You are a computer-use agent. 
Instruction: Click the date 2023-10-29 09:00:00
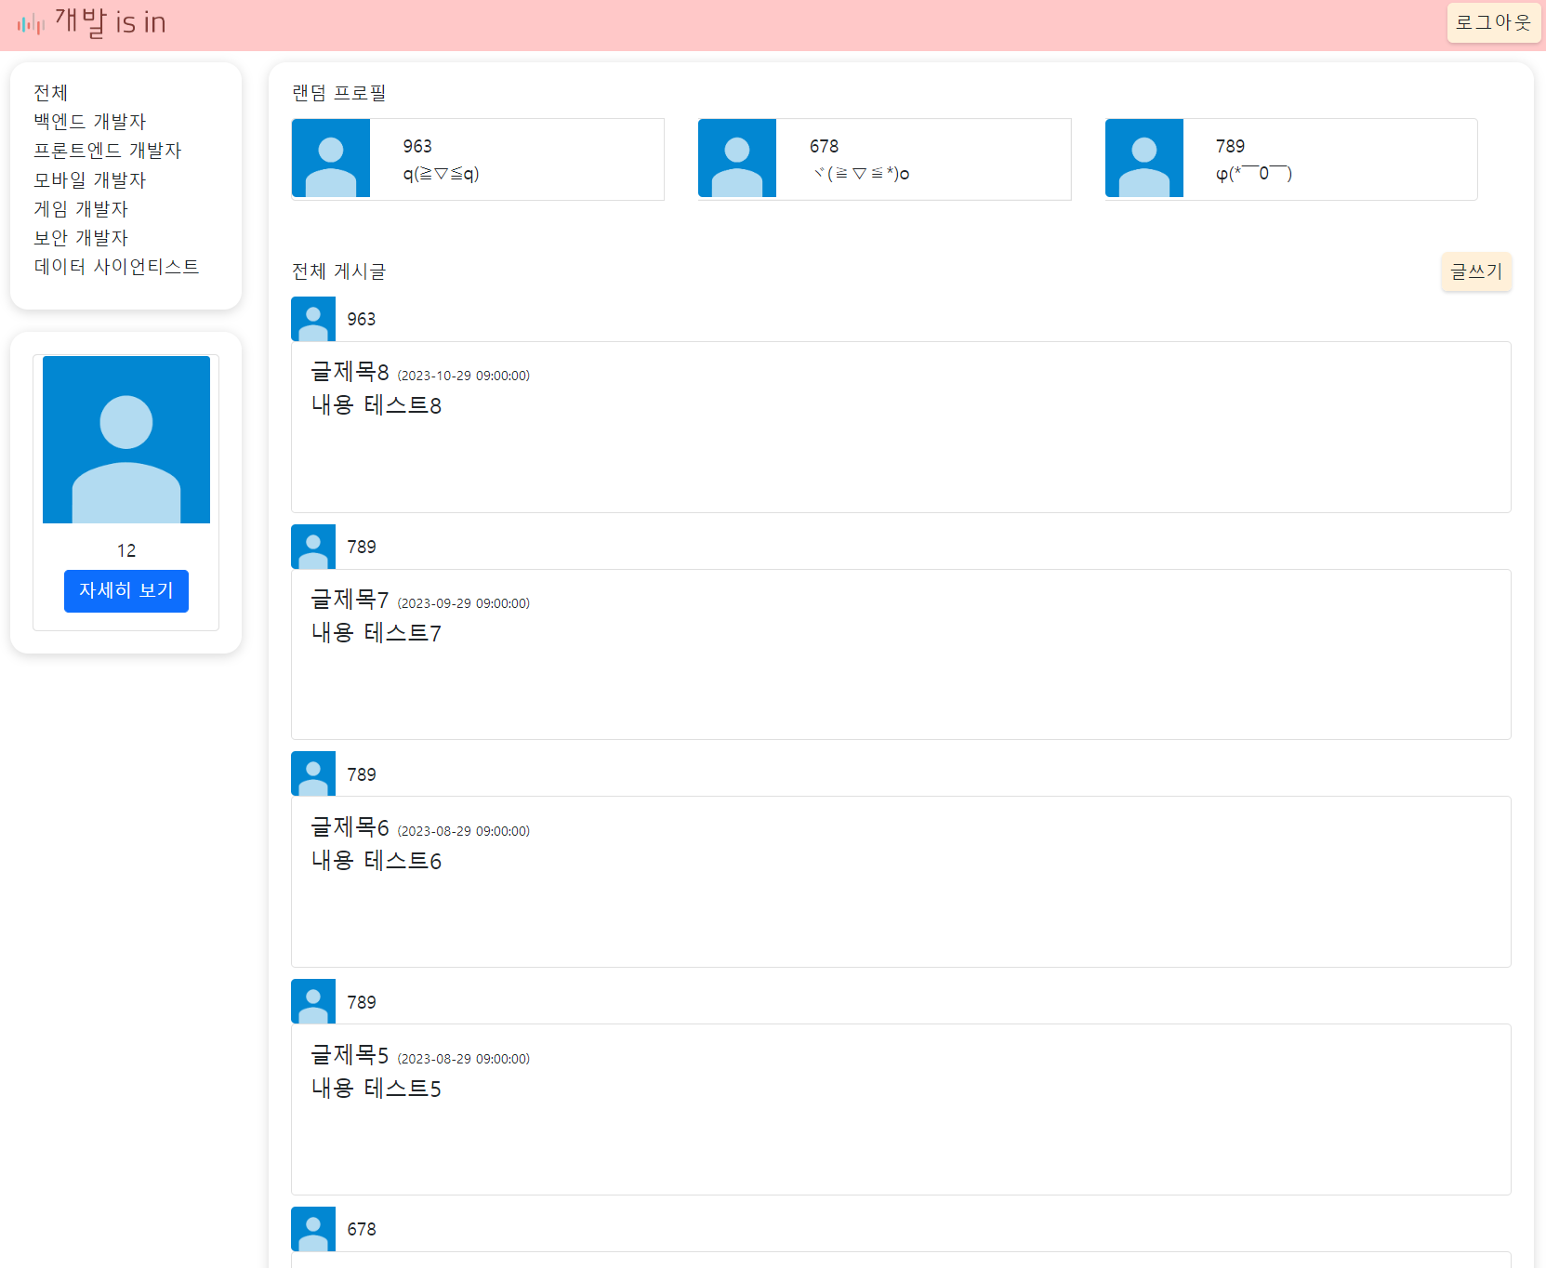(464, 376)
